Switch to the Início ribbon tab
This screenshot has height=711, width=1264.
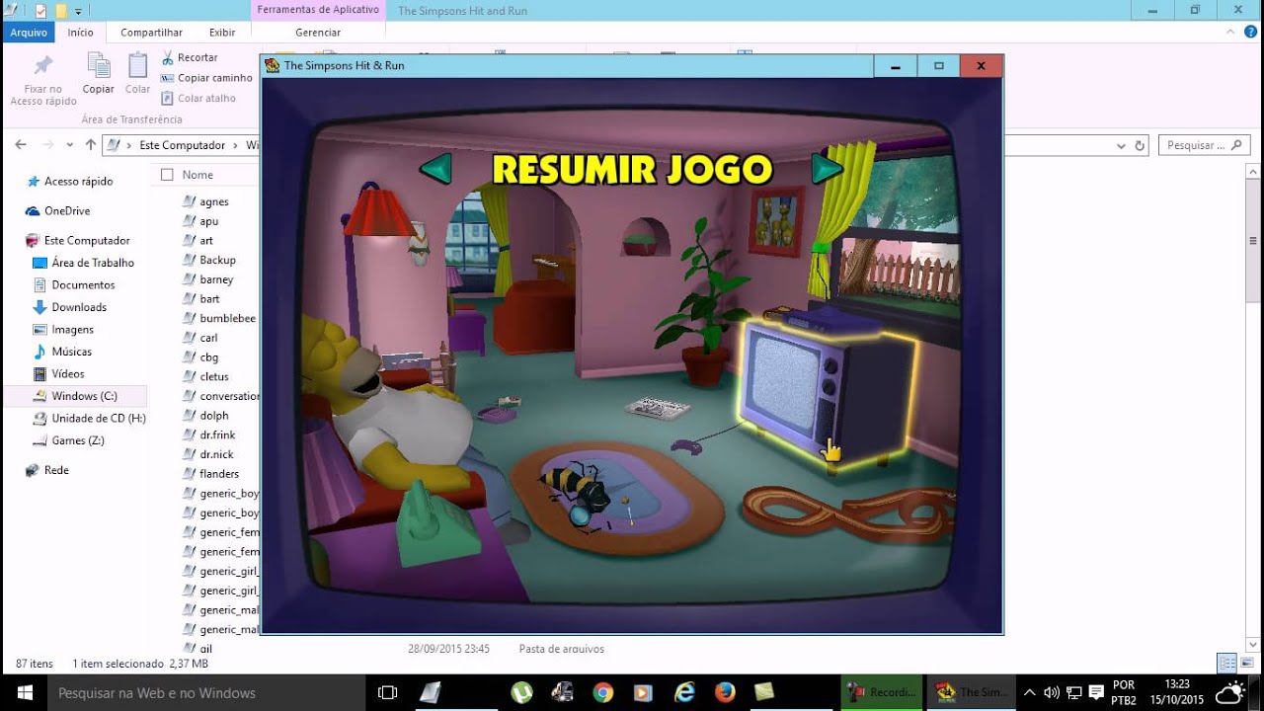click(x=81, y=33)
